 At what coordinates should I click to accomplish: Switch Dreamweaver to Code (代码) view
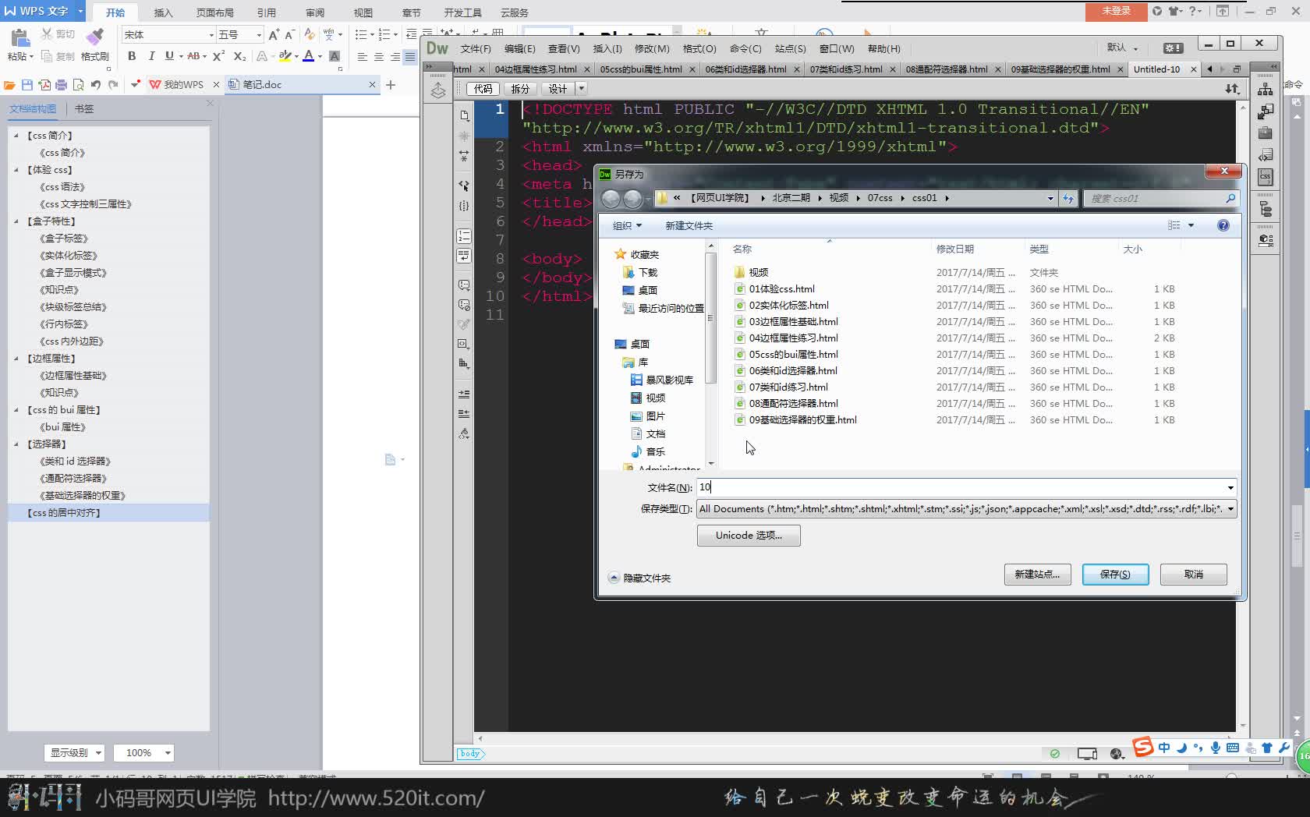tap(483, 89)
